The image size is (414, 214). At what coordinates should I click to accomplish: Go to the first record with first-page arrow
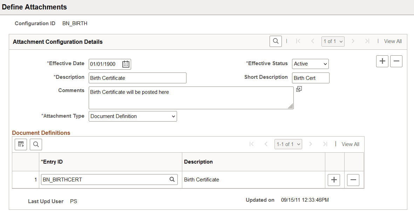pos(298,41)
